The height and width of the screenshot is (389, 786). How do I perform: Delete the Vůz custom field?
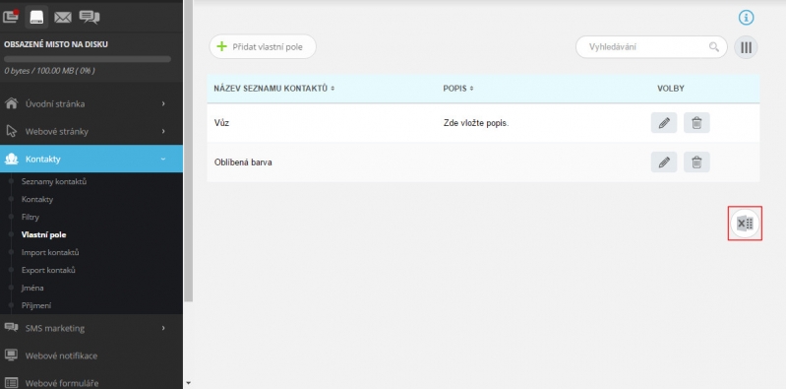pyautogui.click(x=696, y=122)
